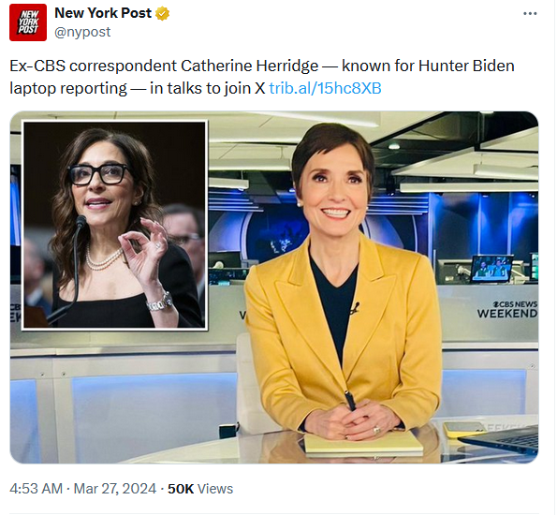This screenshot has height=515, width=557.
Task: Follow the trib.al/15hc8XB article link
Action: point(325,88)
